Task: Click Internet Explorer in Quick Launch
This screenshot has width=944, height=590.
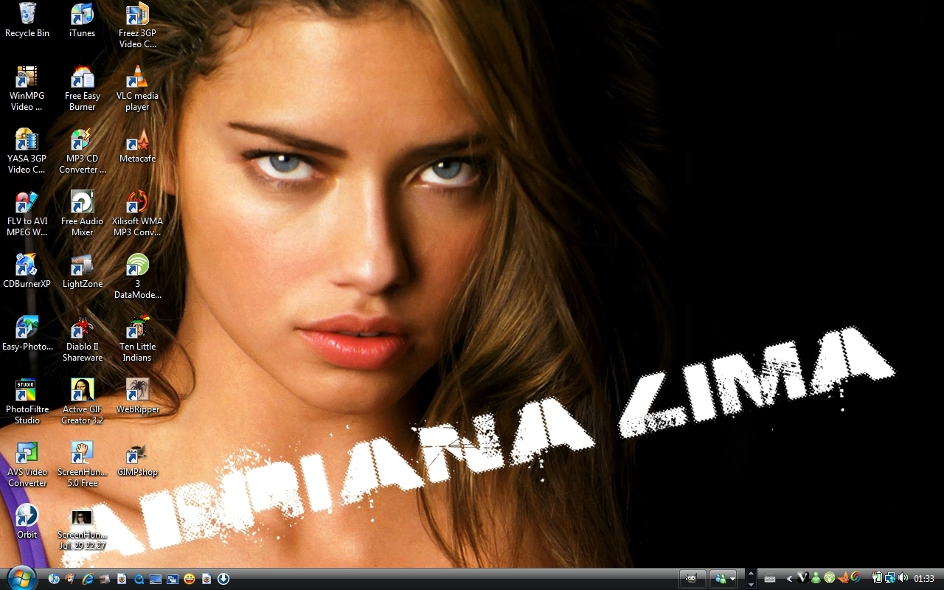Action: (88, 579)
